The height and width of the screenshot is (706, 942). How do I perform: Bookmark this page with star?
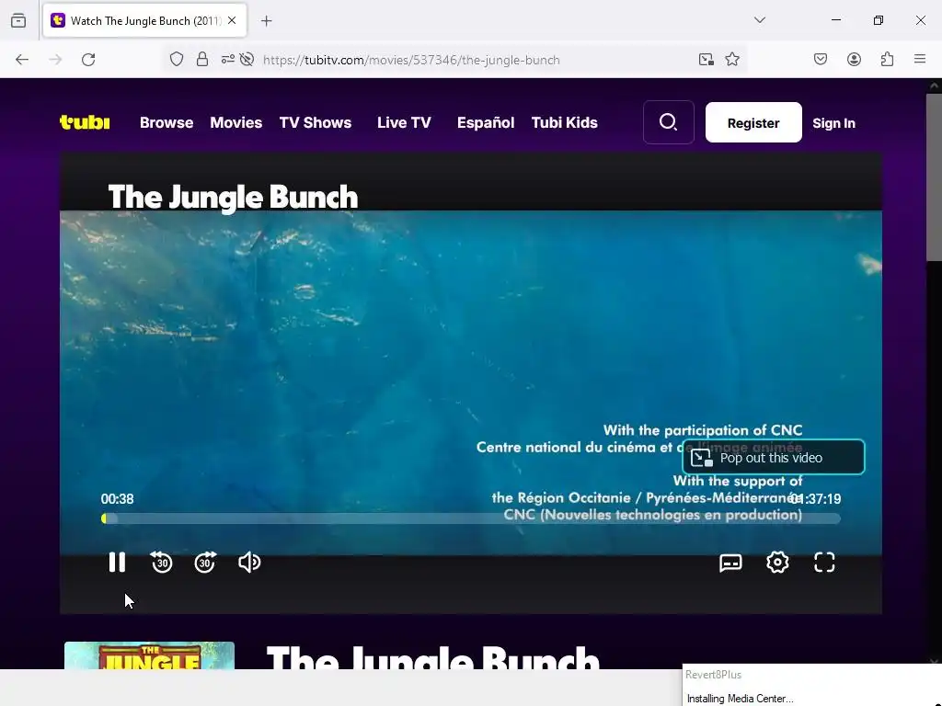point(731,60)
